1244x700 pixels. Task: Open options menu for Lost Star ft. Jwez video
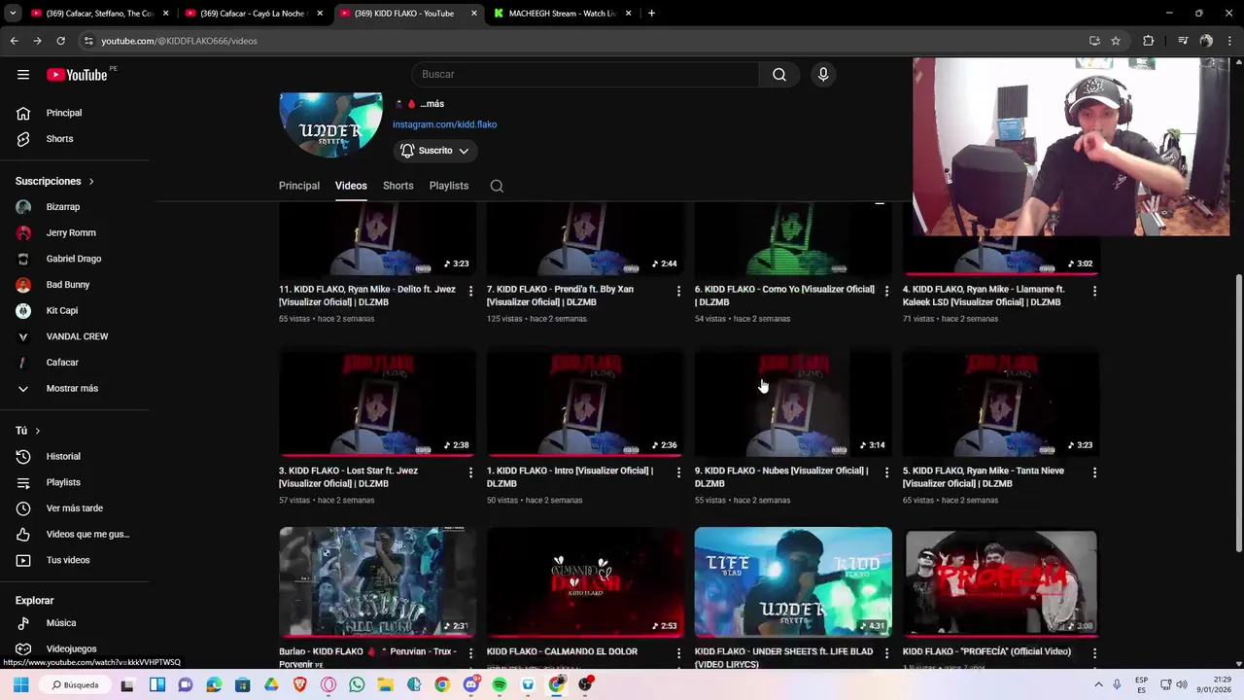[471, 472]
